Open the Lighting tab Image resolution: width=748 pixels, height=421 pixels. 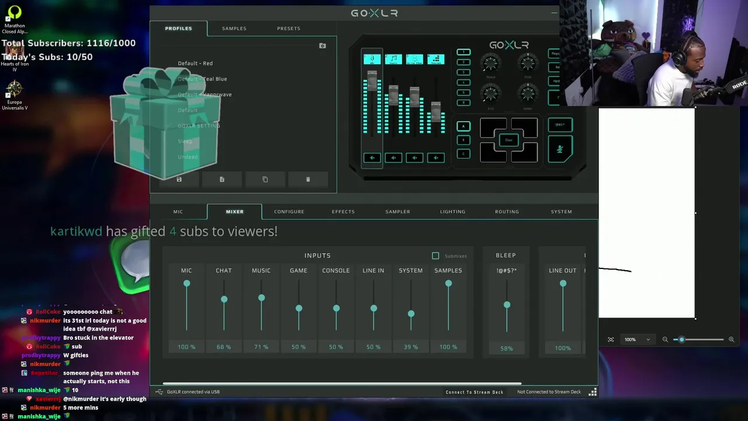(x=453, y=212)
